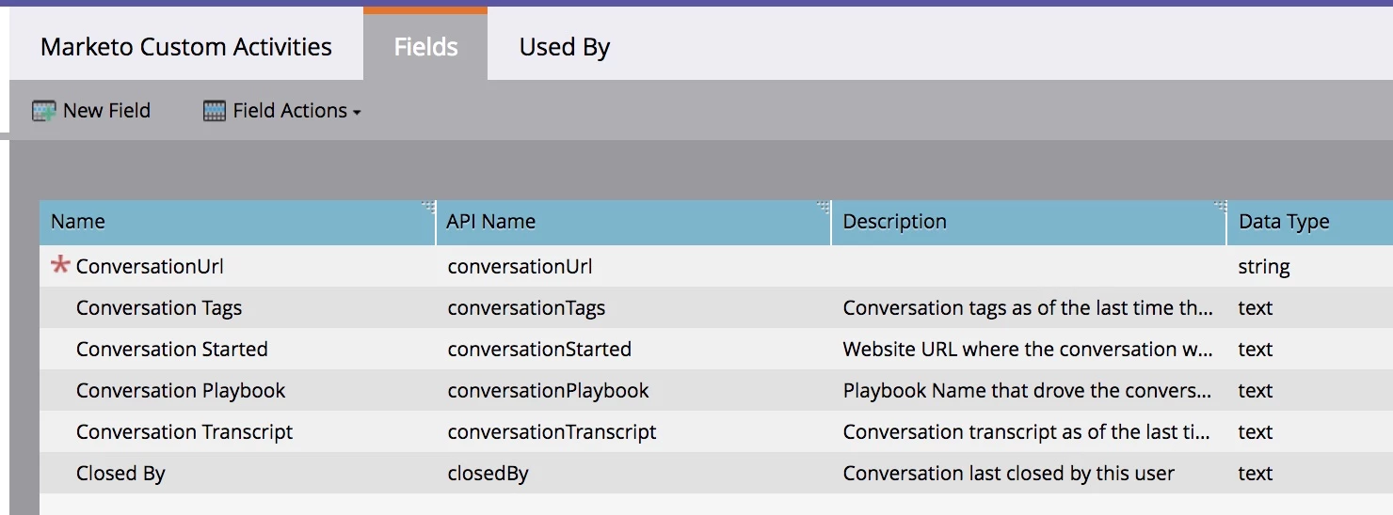
Task: Sort by the API Name column header
Action: [x=633, y=222]
